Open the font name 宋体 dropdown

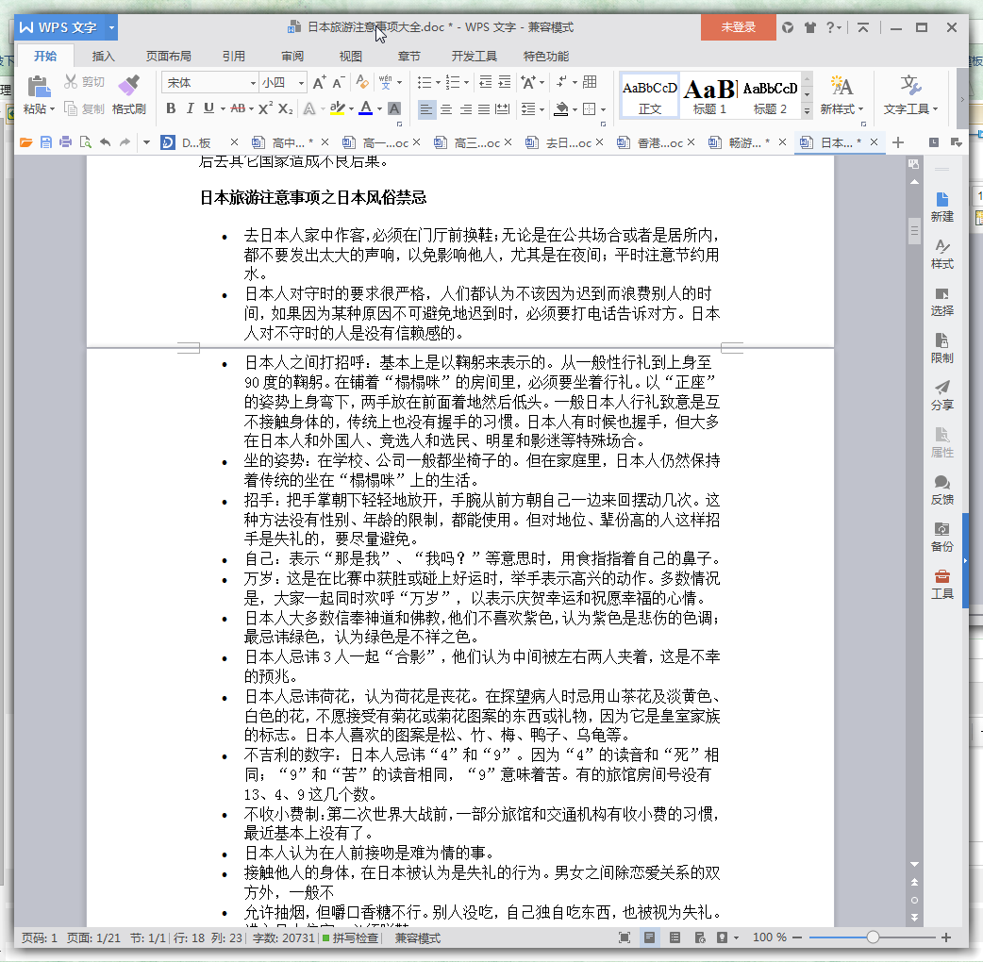coord(253,83)
